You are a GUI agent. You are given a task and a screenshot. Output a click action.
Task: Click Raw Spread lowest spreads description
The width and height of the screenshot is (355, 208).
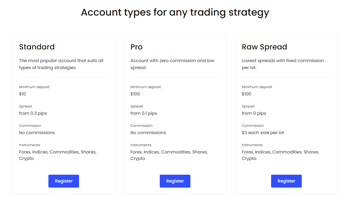pos(283,64)
